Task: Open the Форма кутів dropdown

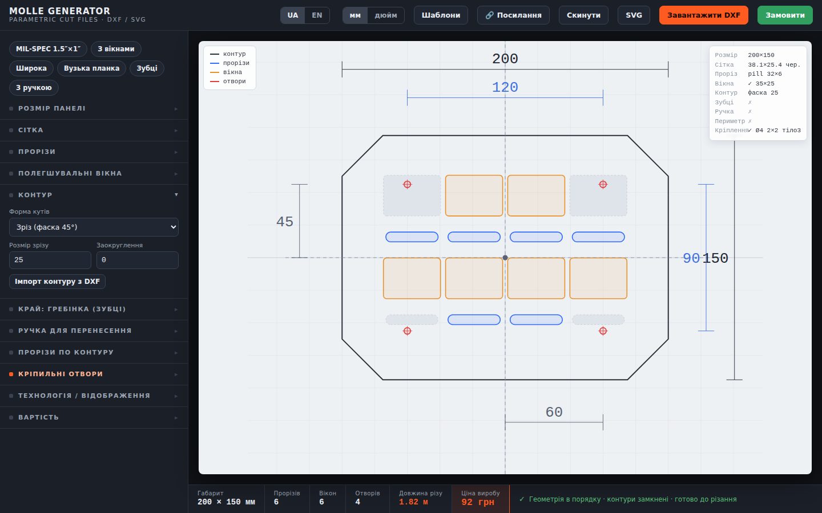Action: (94, 227)
